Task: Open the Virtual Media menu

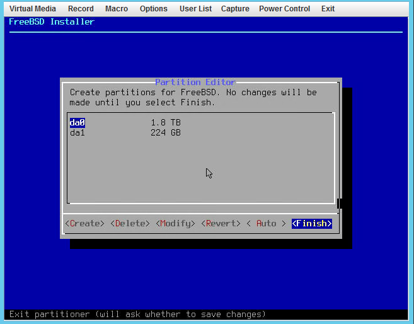Action: (33, 9)
